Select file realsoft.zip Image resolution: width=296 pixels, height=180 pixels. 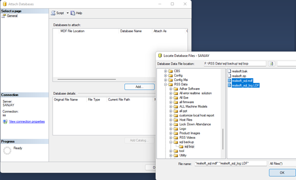pyautogui.click(x=239, y=76)
